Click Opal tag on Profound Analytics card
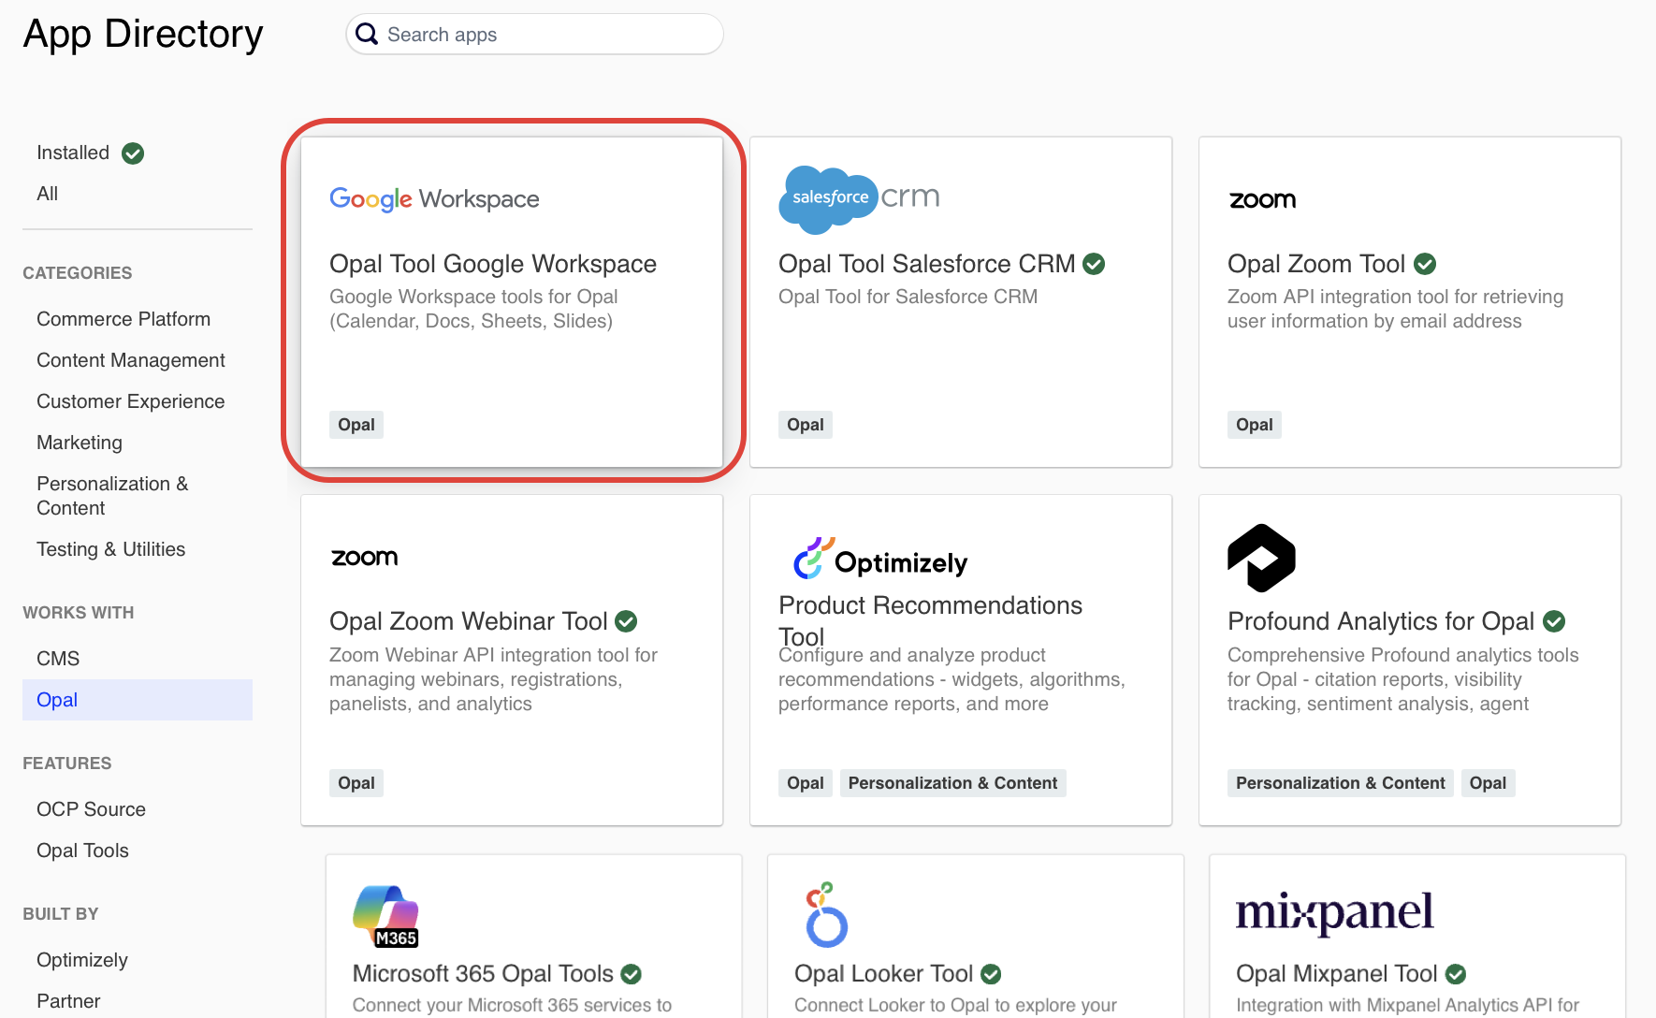1656x1018 pixels. [x=1488, y=783]
